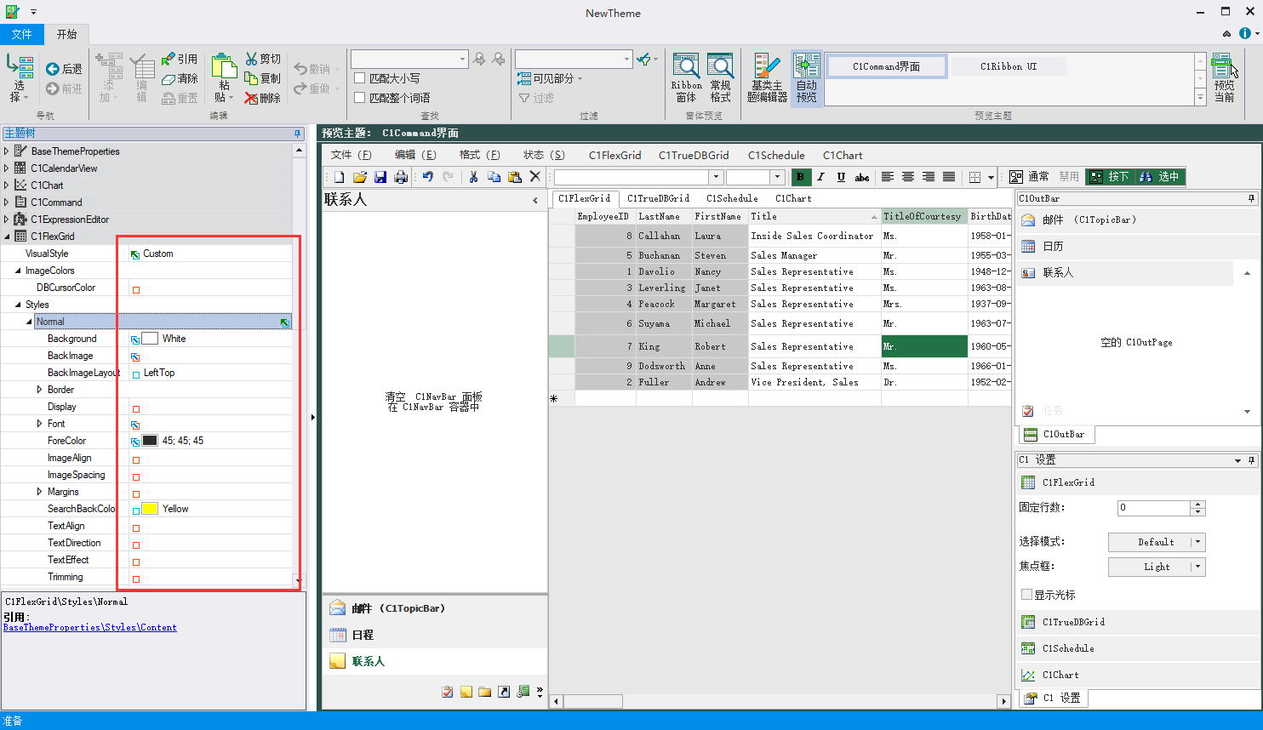The height and width of the screenshot is (730, 1263).
Task: Toggle 通常 normal state button
Action: click(x=1031, y=177)
